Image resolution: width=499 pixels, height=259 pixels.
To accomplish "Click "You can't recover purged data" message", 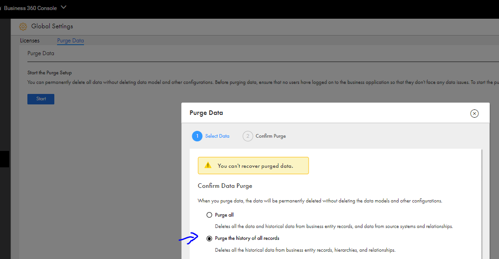I will [x=255, y=166].
